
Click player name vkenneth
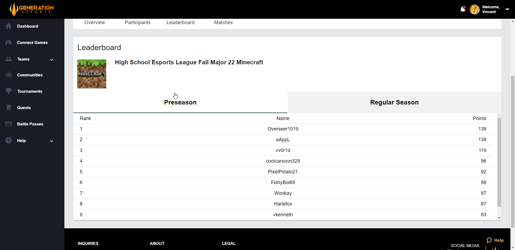[283, 215]
